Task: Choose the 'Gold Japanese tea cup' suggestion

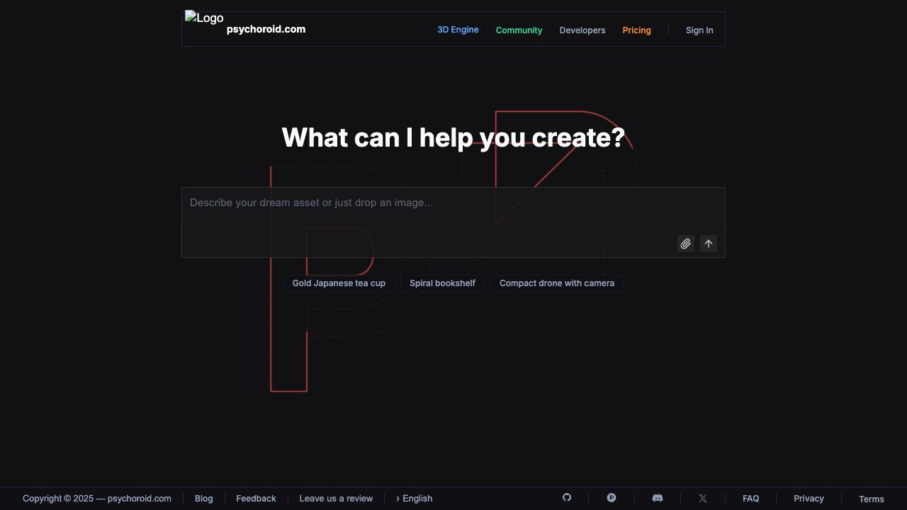Action: click(x=339, y=283)
